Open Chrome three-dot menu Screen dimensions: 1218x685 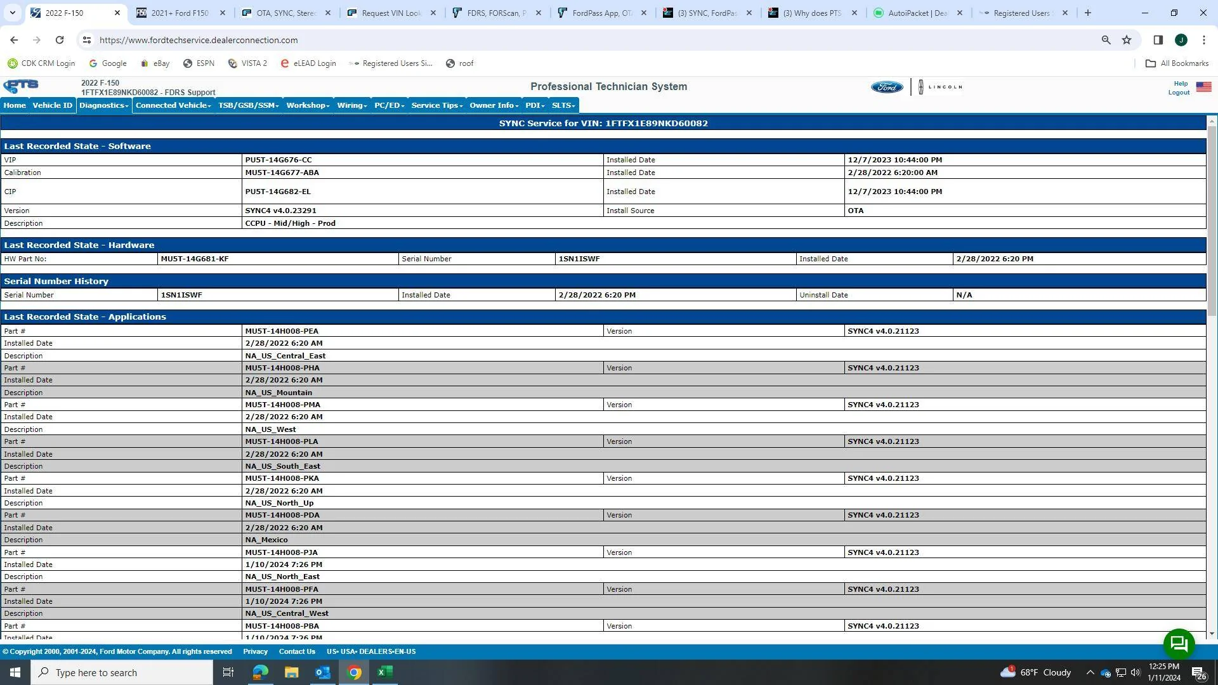pos(1203,40)
